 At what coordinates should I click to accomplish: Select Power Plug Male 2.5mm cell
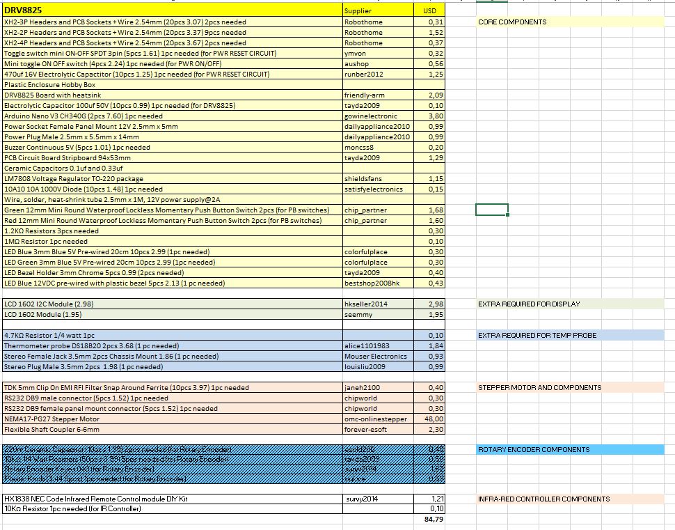173,137
